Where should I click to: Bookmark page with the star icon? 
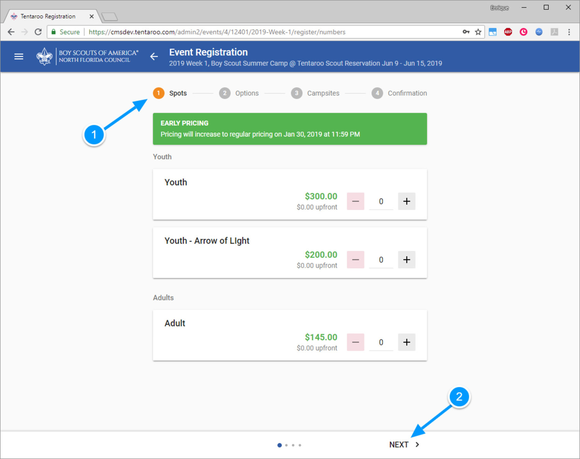click(x=478, y=32)
